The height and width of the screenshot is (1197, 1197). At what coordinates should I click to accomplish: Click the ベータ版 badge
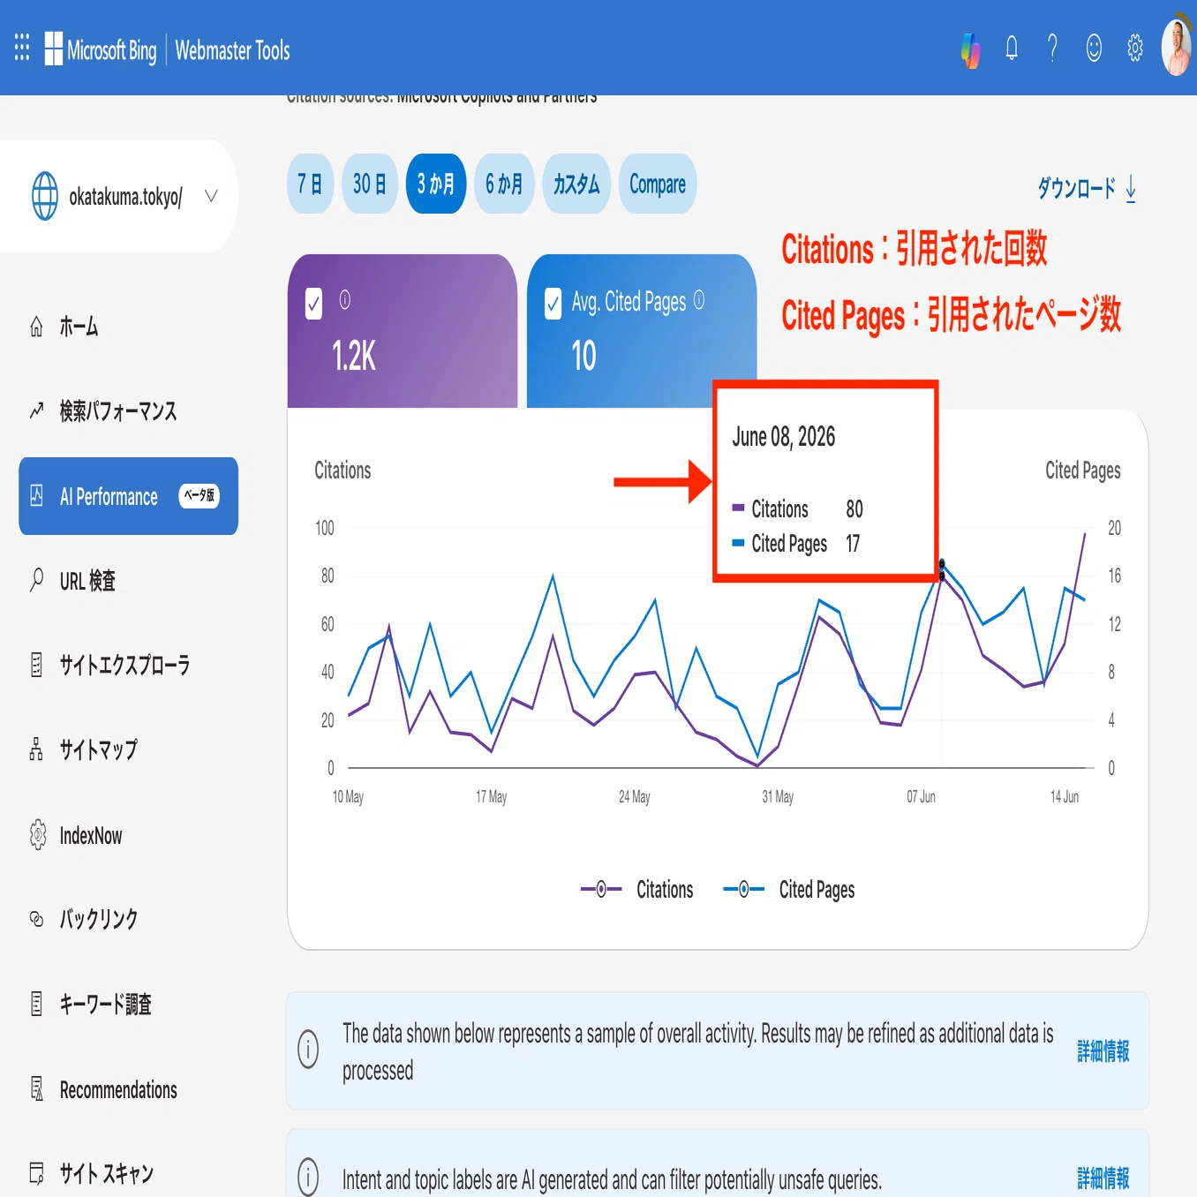tap(199, 496)
